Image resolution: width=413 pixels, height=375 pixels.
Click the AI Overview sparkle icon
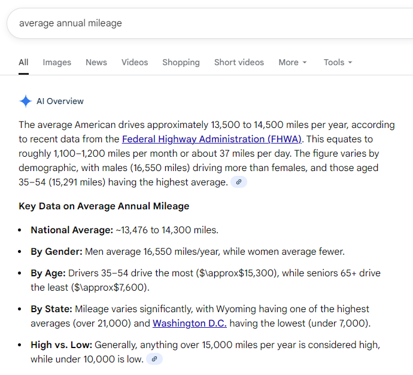pos(26,101)
